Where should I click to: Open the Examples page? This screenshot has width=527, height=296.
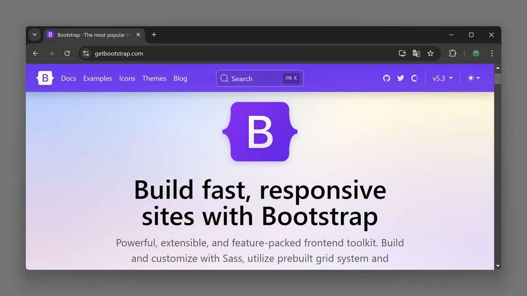98,78
